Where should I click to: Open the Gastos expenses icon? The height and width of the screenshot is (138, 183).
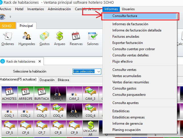point(45,39)
